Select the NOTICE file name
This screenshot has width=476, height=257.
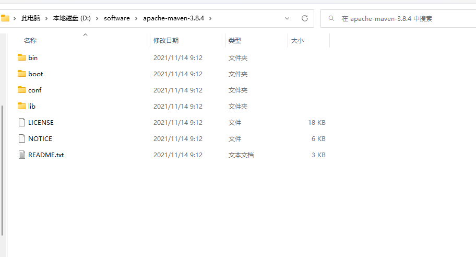tap(40, 139)
